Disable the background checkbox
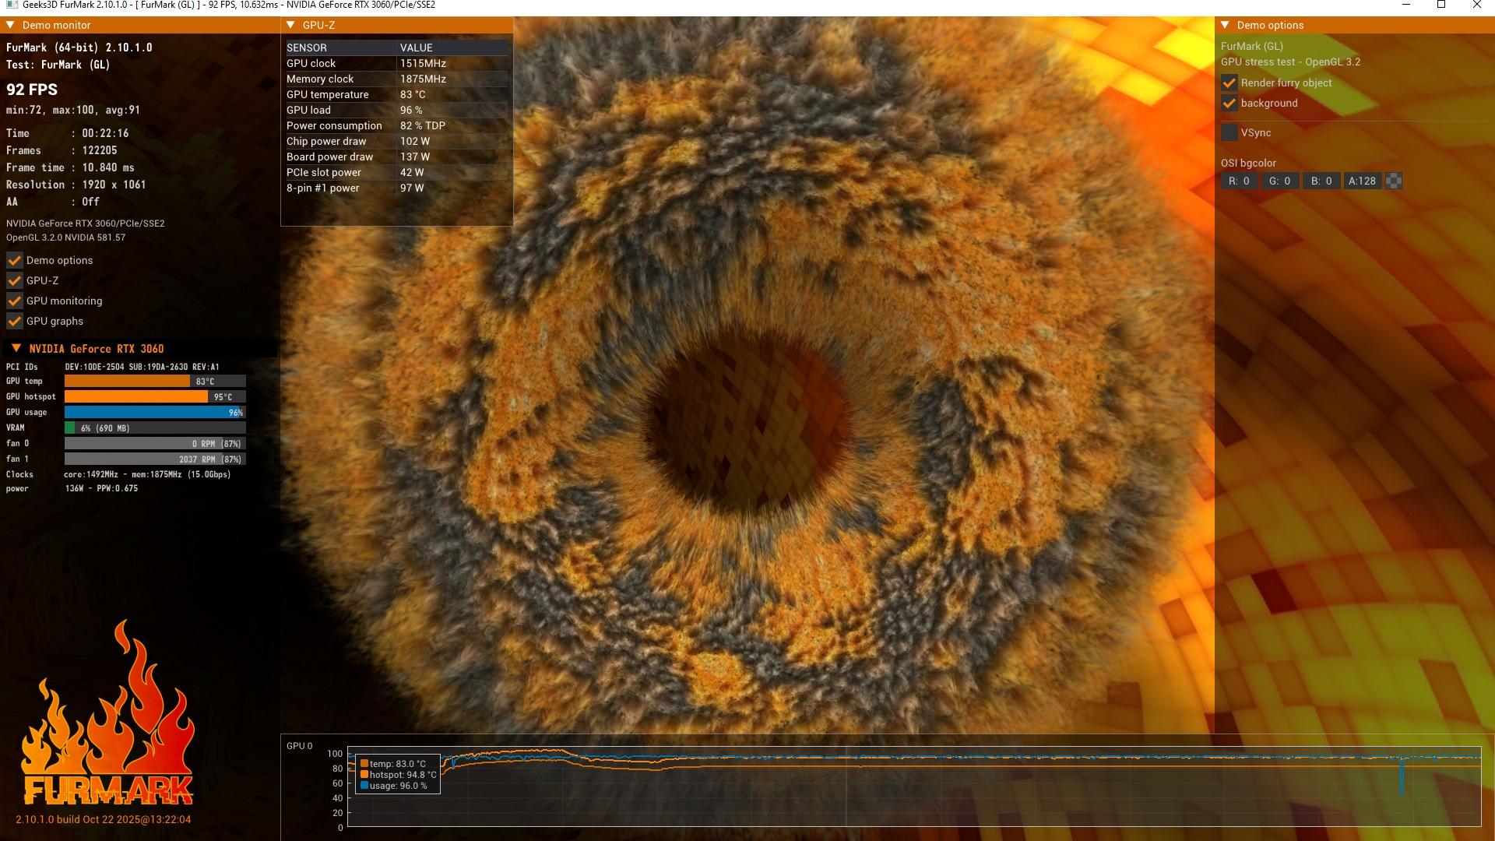Image resolution: width=1495 pixels, height=841 pixels. (x=1229, y=103)
